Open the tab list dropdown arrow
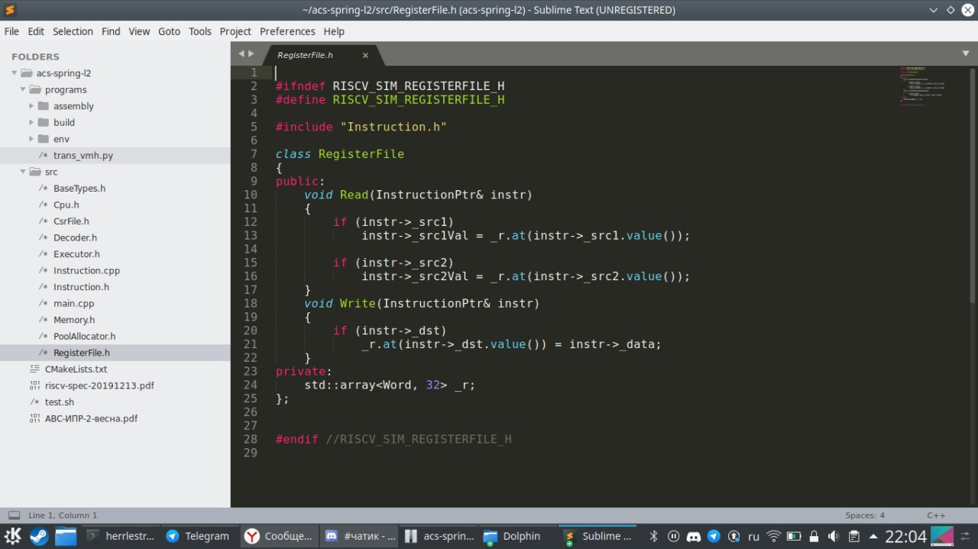Screen dimensions: 978x549 coord(965,53)
